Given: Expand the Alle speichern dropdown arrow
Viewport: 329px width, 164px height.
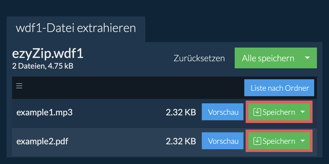Looking at the screenshot, I should click(x=307, y=58).
